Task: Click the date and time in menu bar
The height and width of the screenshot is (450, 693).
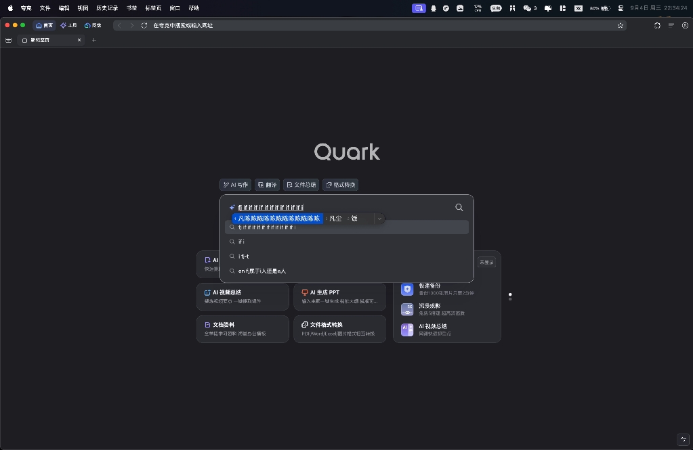Action: click(x=658, y=8)
